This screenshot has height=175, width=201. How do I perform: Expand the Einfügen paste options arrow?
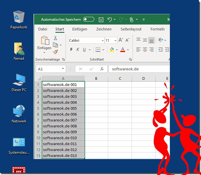point(44,52)
